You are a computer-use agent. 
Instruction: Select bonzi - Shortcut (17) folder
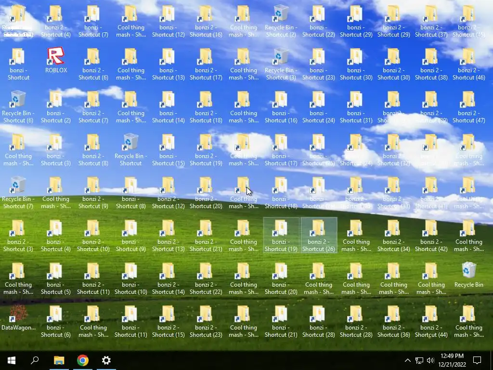[x=281, y=150]
